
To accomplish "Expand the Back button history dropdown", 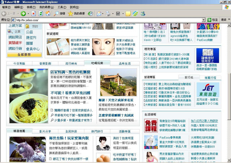I will point(18,14).
